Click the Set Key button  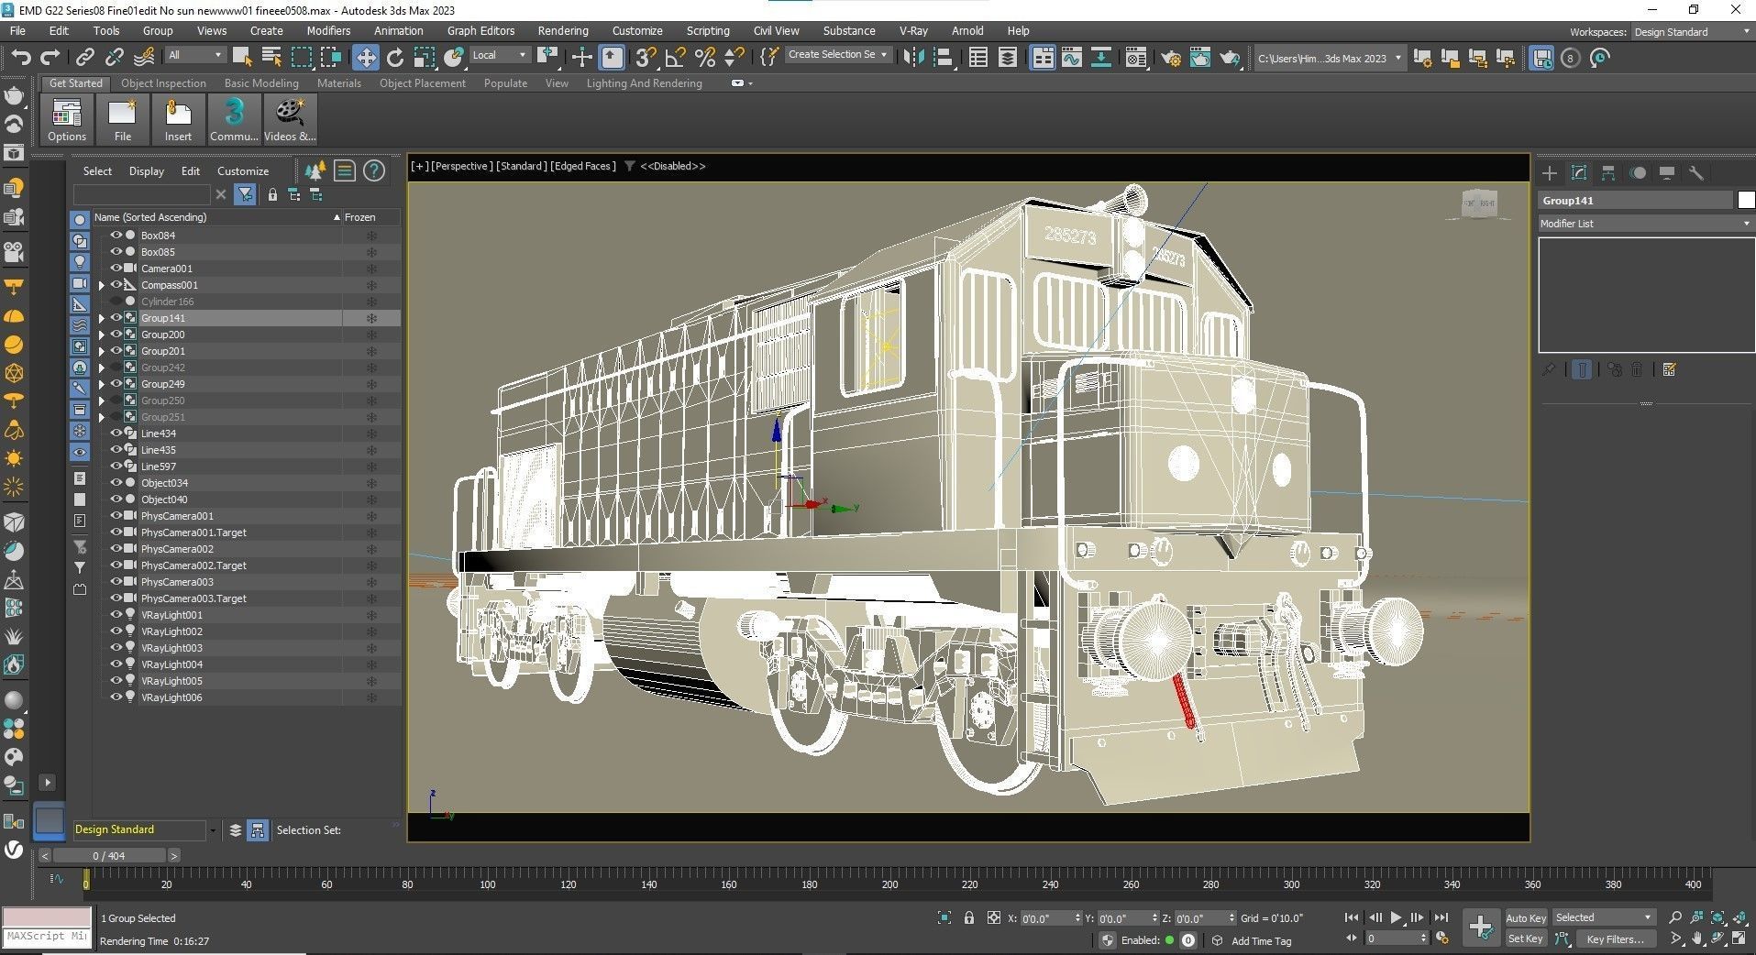pyautogui.click(x=1526, y=939)
